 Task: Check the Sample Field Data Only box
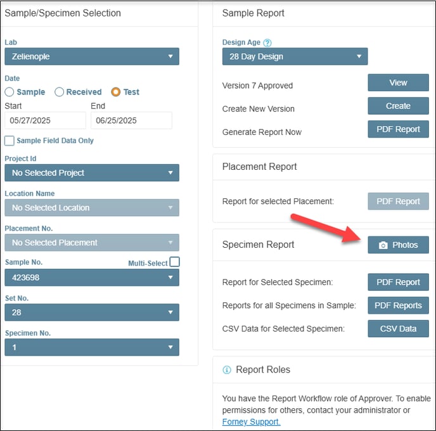[9, 141]
